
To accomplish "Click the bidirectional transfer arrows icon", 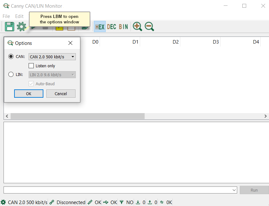I will click(x=162, y=202).
